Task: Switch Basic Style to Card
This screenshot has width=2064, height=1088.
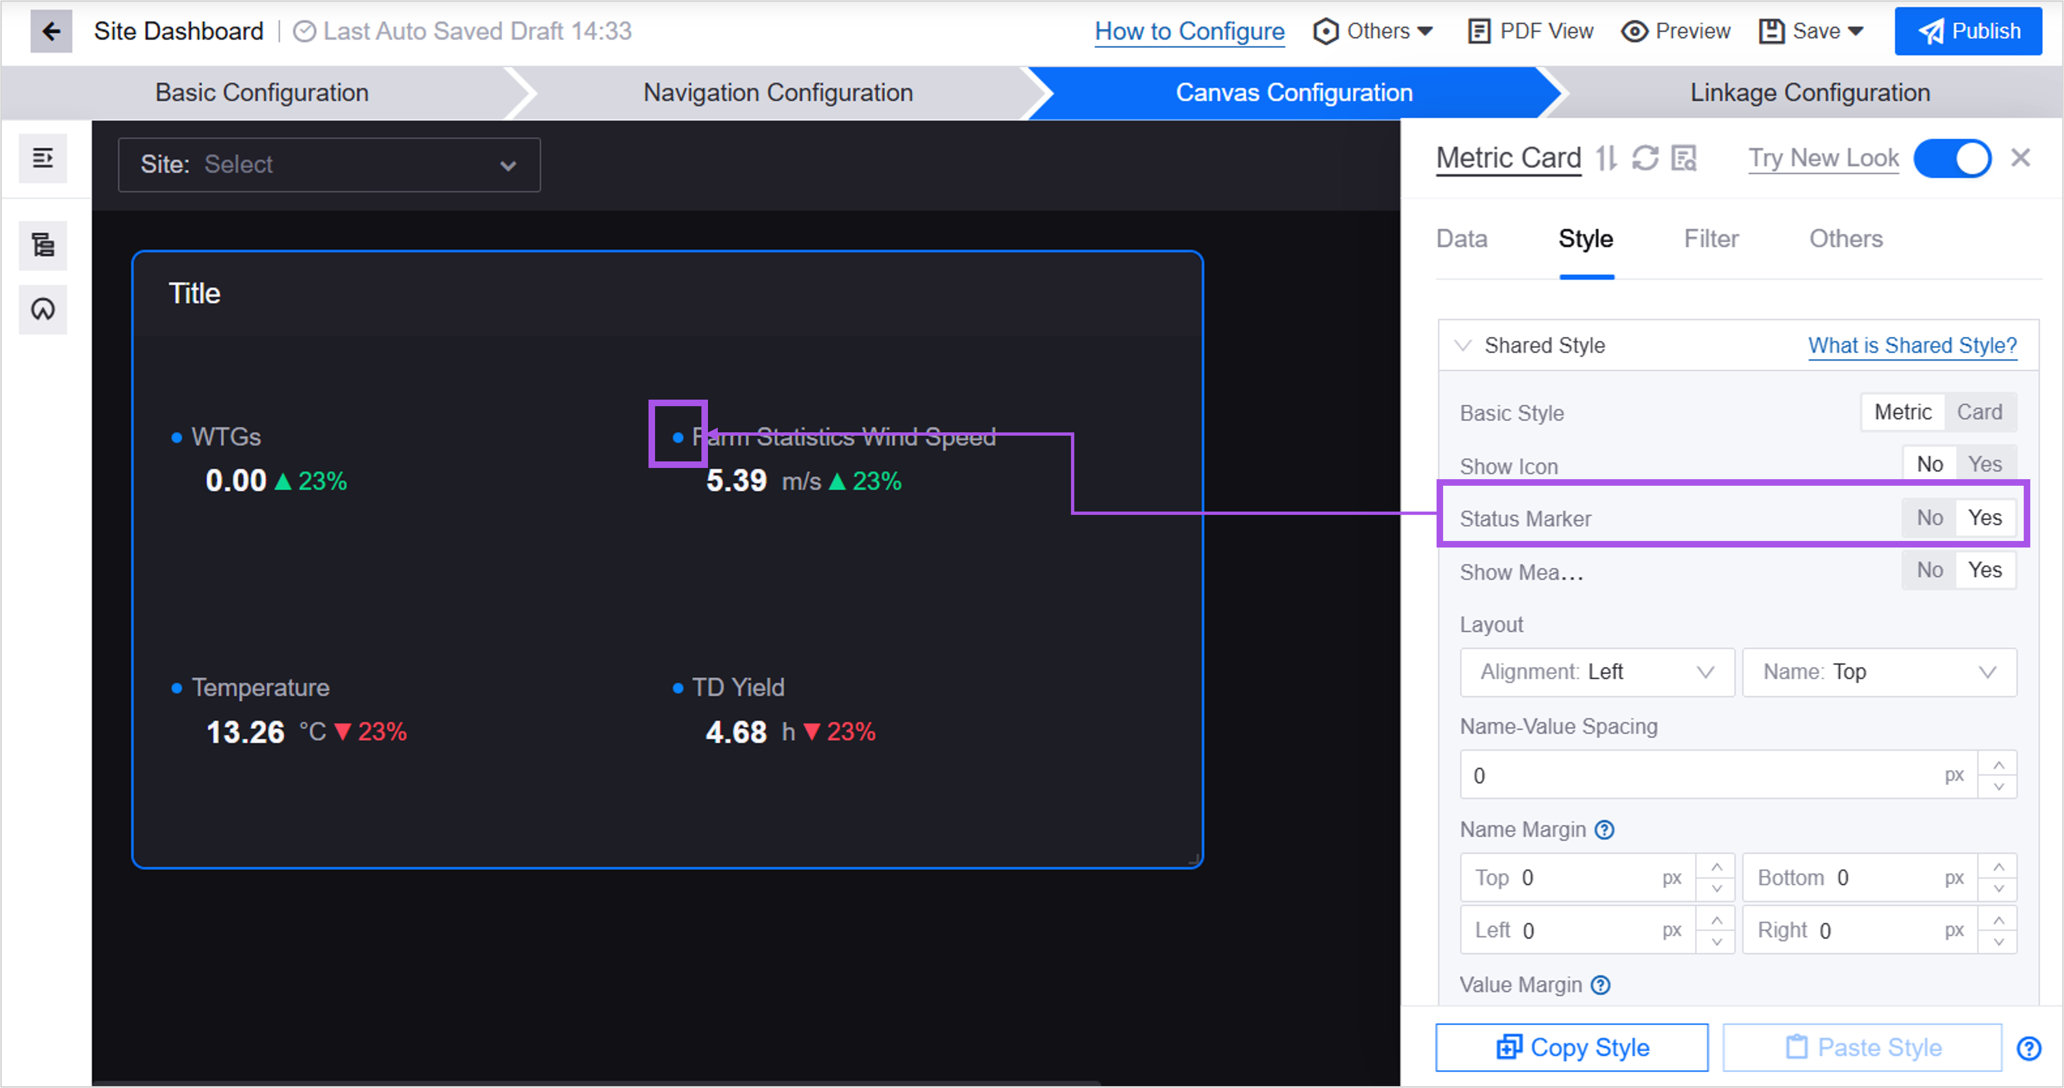Action: (x=1979, y=412)
